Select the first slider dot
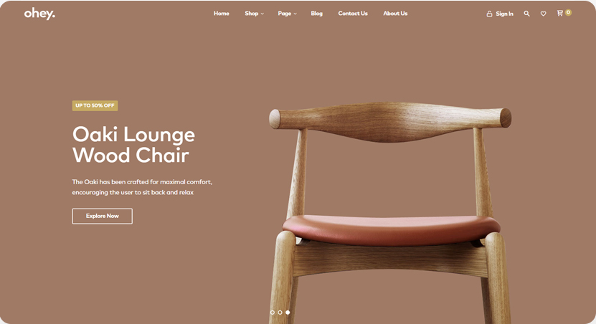Viewport: 596px width, 324px height. coord(272,313)
